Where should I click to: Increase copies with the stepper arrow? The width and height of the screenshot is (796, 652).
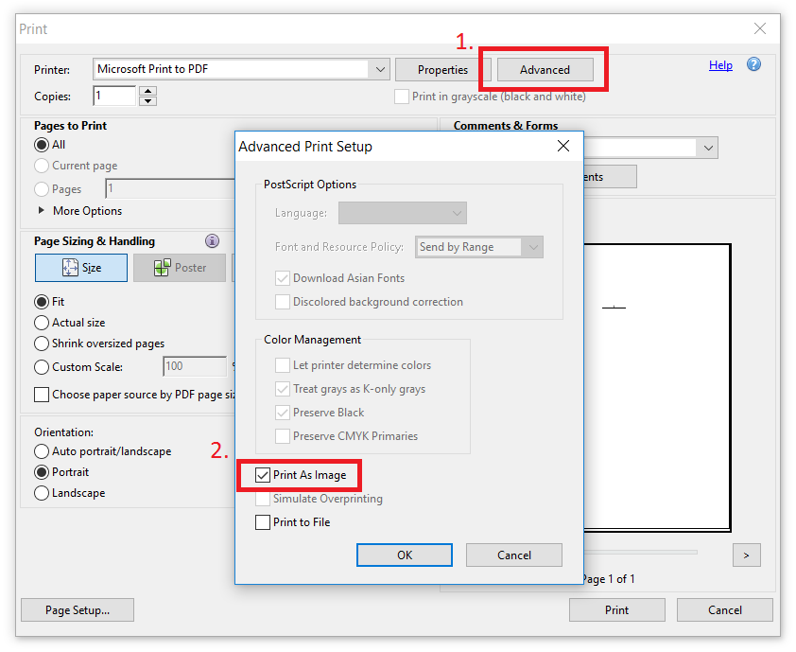point(147,91)
